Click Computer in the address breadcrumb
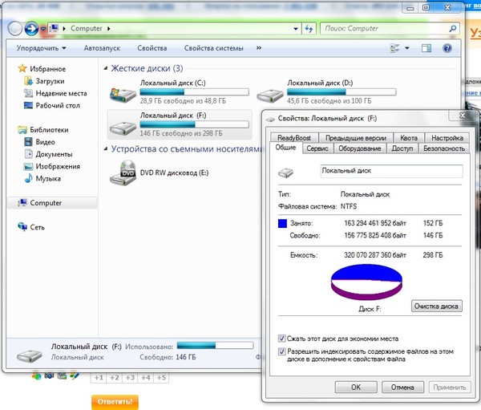The image size is (481, 410). (87, 29)
